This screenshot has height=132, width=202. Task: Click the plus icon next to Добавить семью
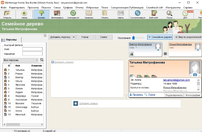pyautogui.click(x=76, y=103)
